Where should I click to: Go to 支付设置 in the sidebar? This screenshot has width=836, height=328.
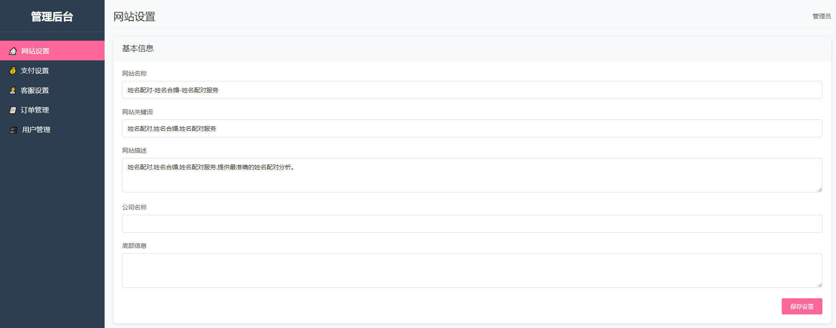click(35, 71)
